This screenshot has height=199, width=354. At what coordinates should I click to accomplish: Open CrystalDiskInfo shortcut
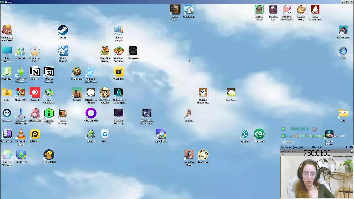161,134
